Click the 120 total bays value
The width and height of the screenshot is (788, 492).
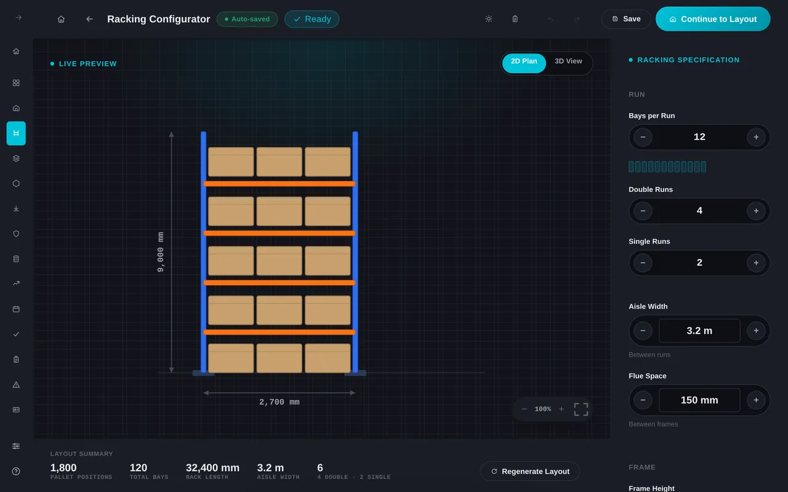tap(139, 468)
